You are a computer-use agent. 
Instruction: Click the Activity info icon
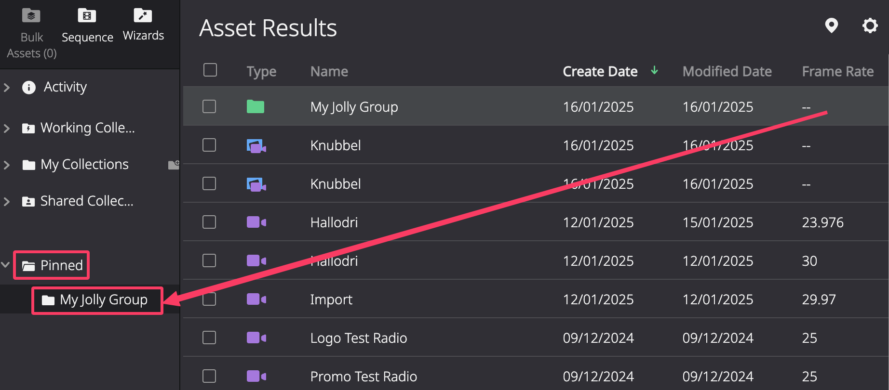click(x=29, y=87)
